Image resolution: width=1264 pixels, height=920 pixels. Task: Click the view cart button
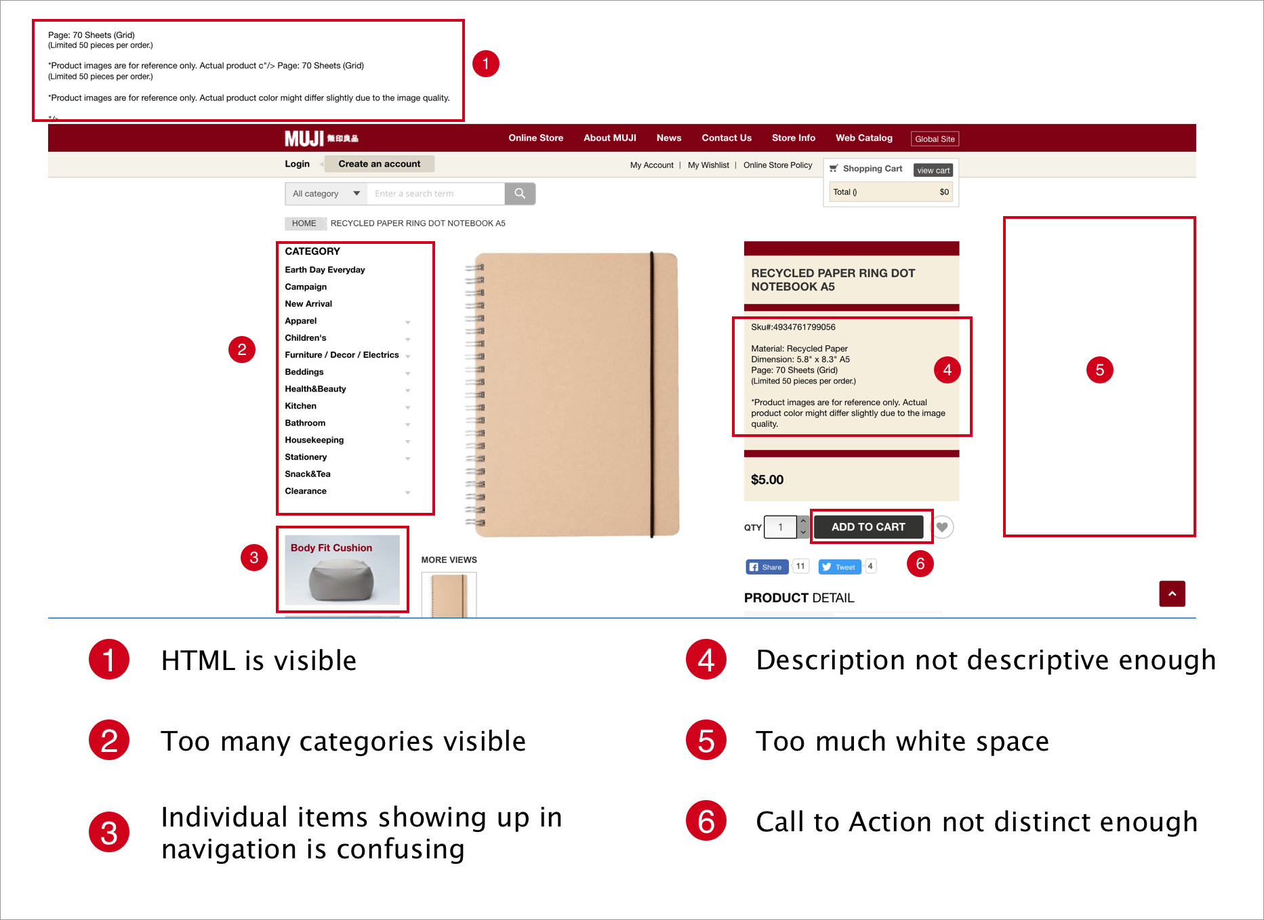[933, 170]
